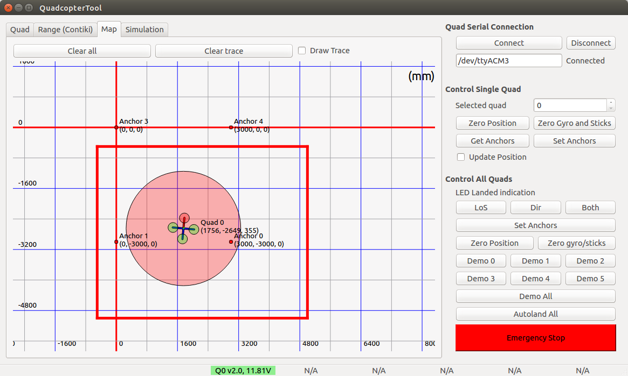This screenshot has width=628, height=376.
Task: Focus the /dev/ttyACM3 serial port field
Action: pos(509,61)
